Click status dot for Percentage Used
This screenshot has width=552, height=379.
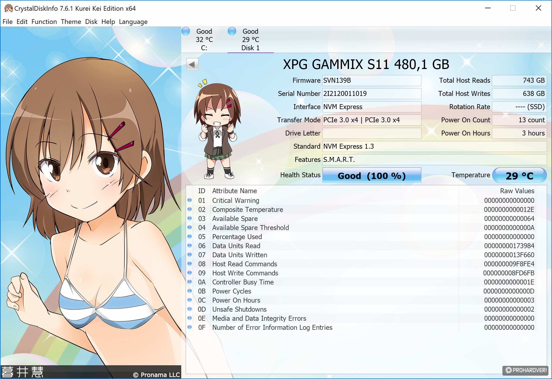tap(190, 237)
